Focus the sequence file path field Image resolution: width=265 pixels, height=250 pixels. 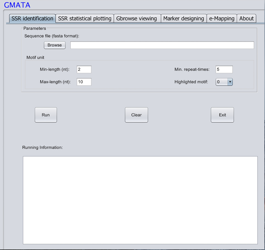coord(162,45)
